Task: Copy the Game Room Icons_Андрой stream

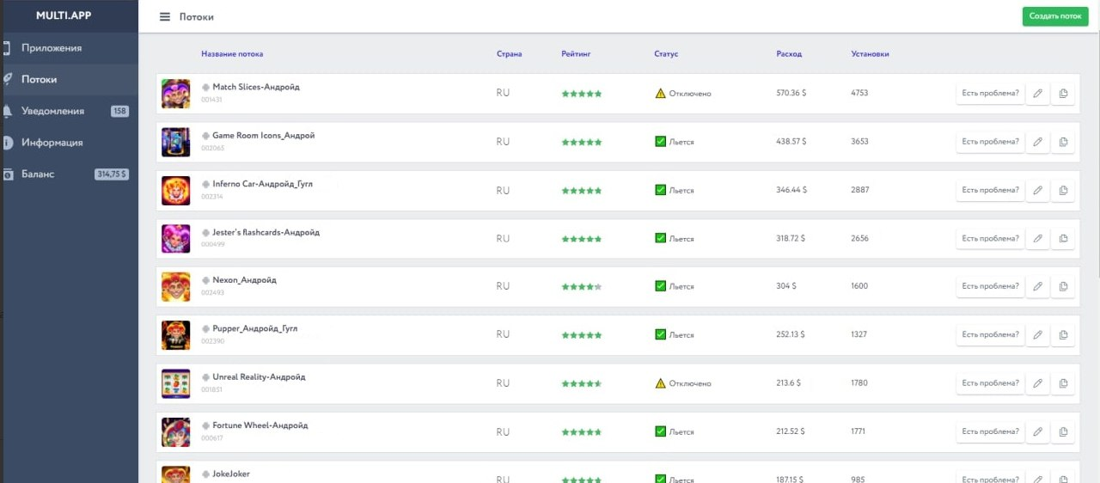Action: point(1063,142)
